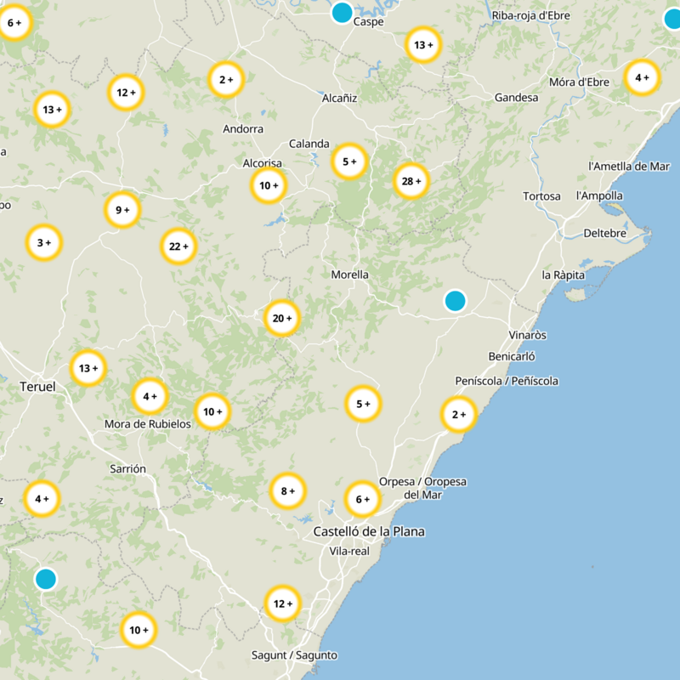Click the Vinaròs label

tap(527, 335)
